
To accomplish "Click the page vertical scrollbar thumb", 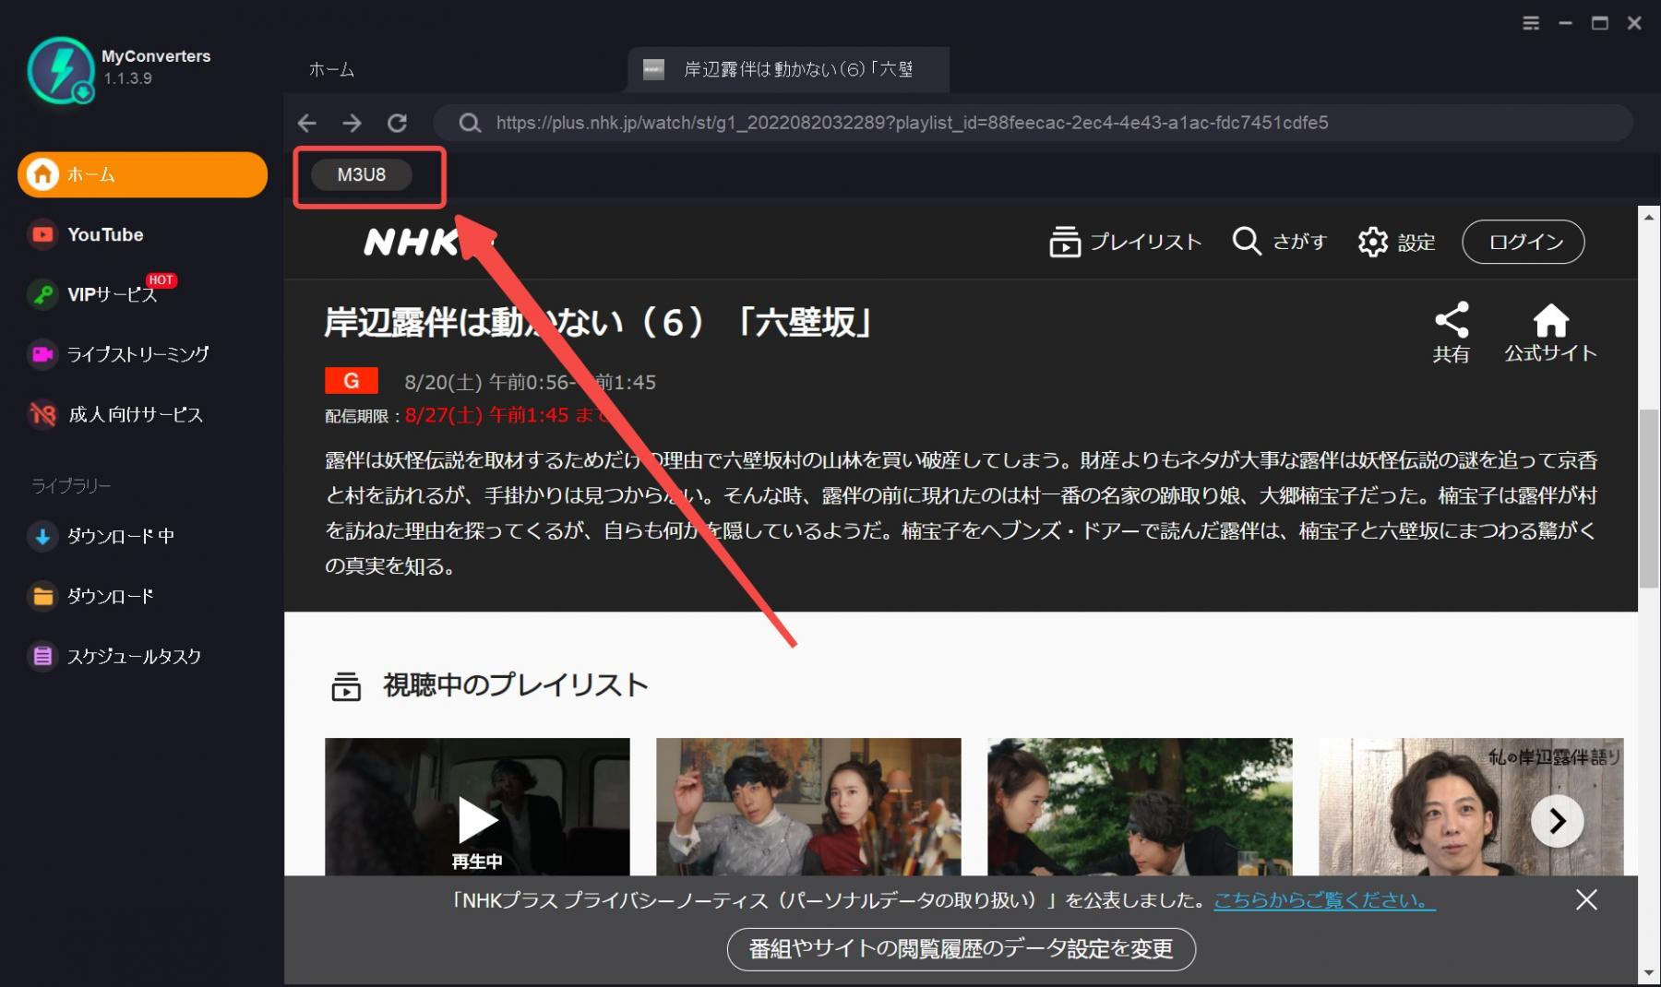I will coord(1649,498).
